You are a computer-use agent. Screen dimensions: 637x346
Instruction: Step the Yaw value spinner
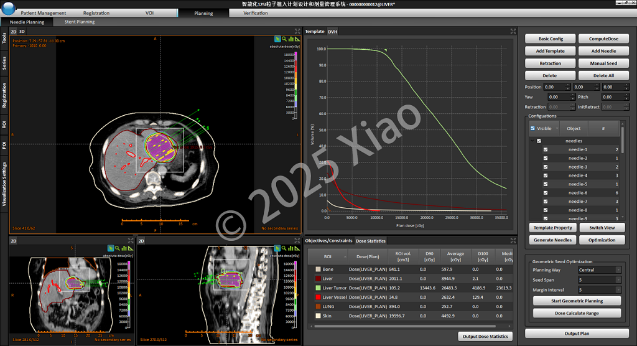[573, 96]
